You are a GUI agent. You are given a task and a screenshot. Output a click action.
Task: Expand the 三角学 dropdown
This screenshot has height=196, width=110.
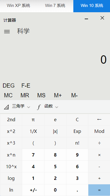pos(21,106)
